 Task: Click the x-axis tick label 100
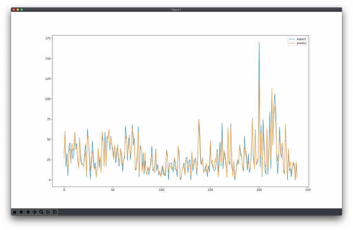(x=161, y=190)
